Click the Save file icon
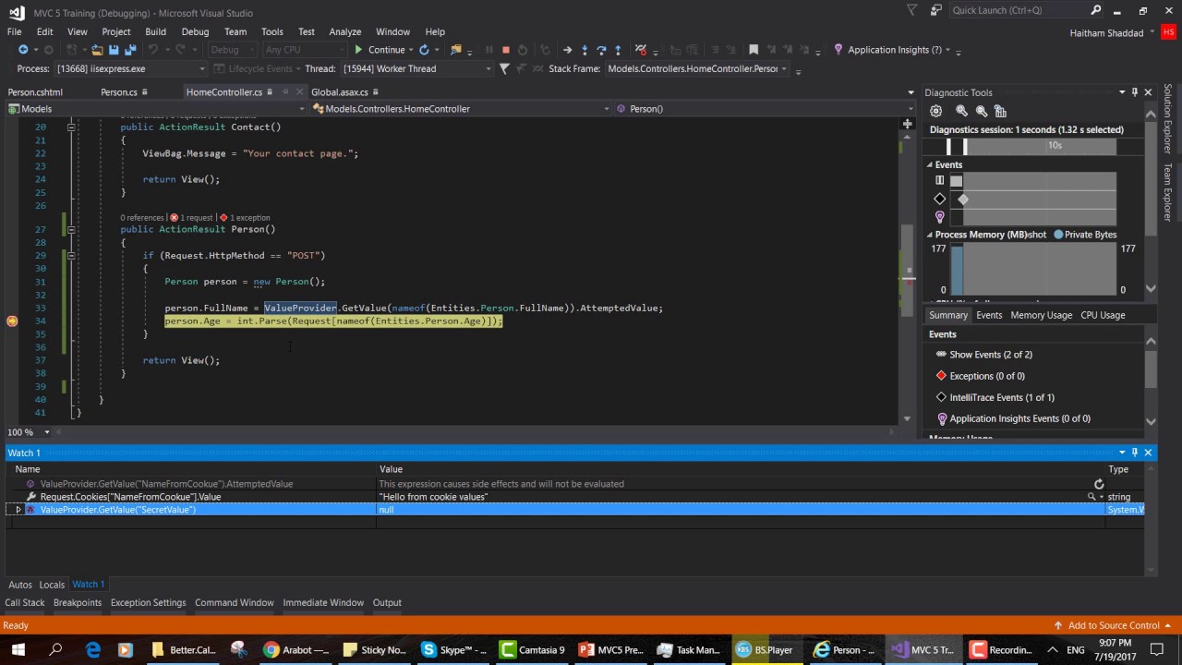The image size is (1182, 665). 114,50
